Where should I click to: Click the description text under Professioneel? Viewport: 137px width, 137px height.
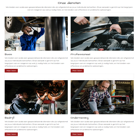[x=102, y=62]
